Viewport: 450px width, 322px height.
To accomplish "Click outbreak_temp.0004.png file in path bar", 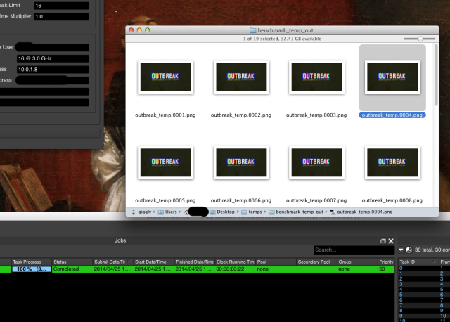I will coord(361,212).
